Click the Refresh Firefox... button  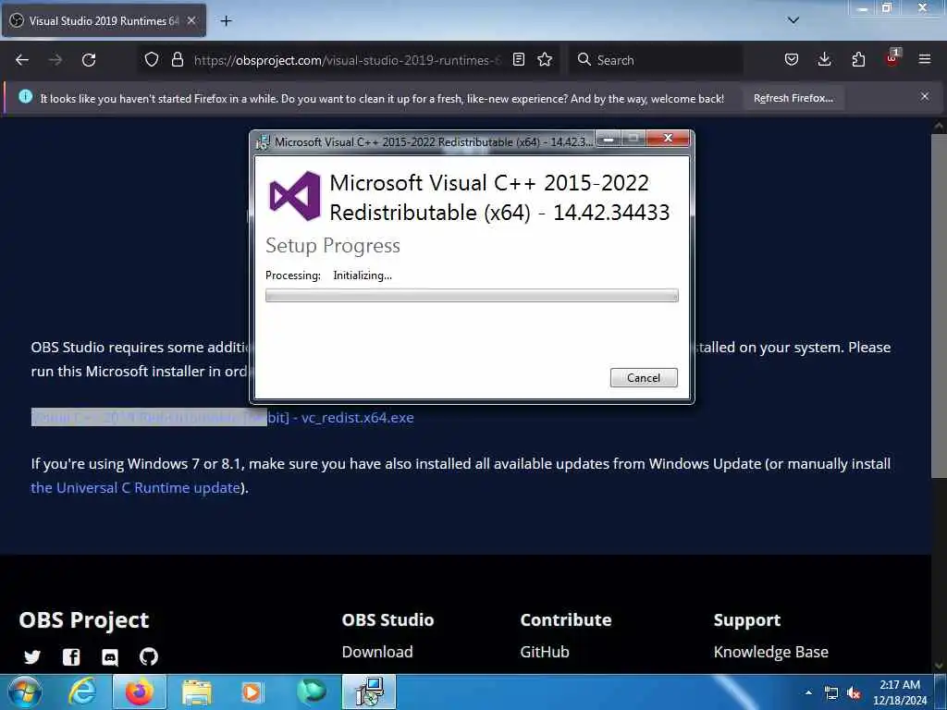click(793, 98)
